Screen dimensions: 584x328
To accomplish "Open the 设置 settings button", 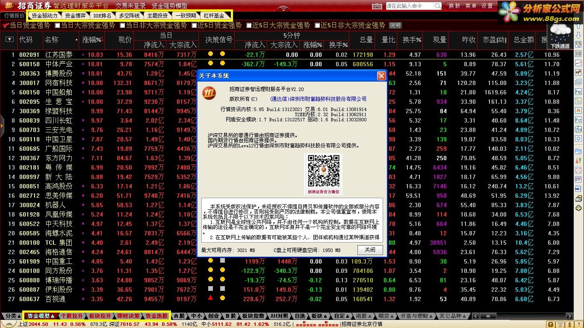I will [x=487, y=6].
